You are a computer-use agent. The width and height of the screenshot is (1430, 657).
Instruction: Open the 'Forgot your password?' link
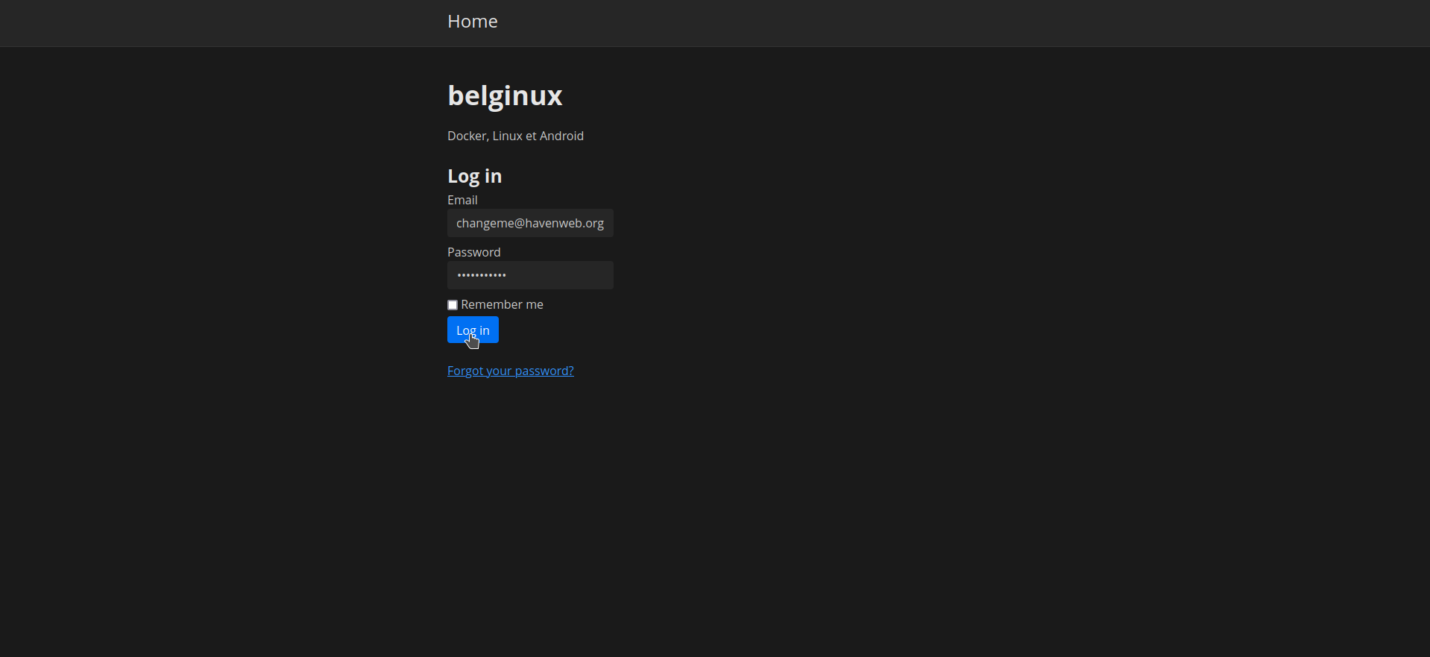coord(510,371)
